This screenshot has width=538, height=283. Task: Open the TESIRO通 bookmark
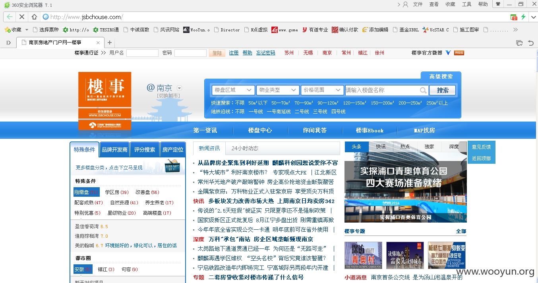[x=106, y=30]
